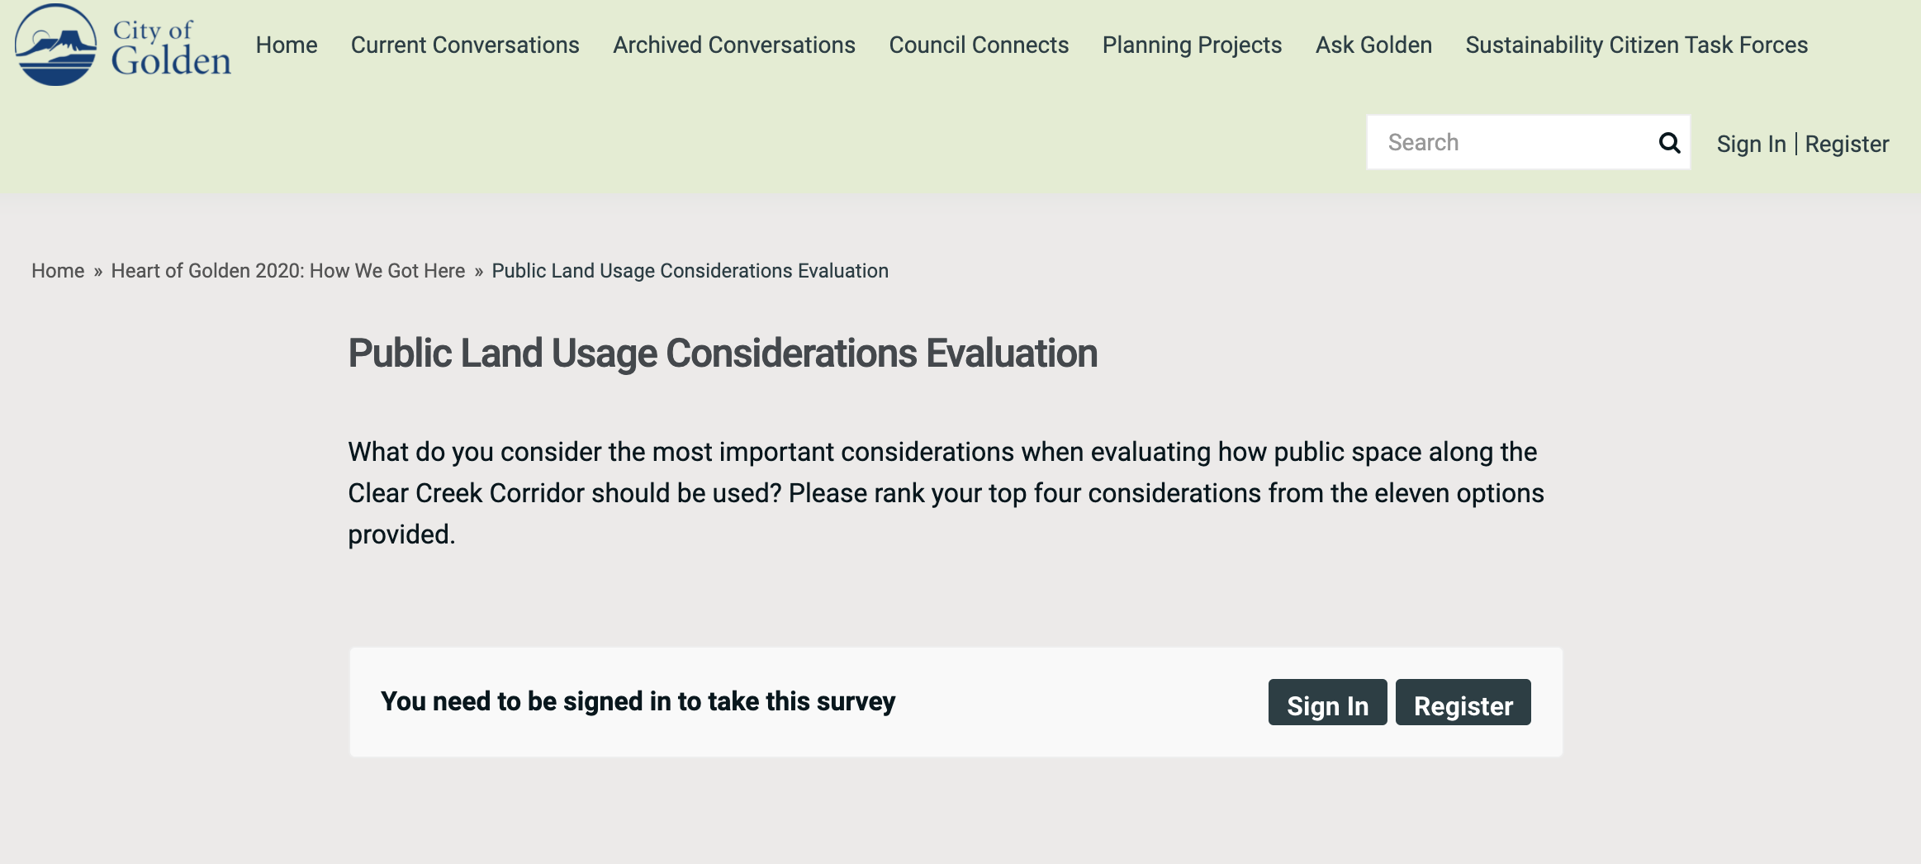The width and height of the screenshot is (1921, 864).
Task: Open Sustainability Citizen Task Forces
Action: 1637,45
